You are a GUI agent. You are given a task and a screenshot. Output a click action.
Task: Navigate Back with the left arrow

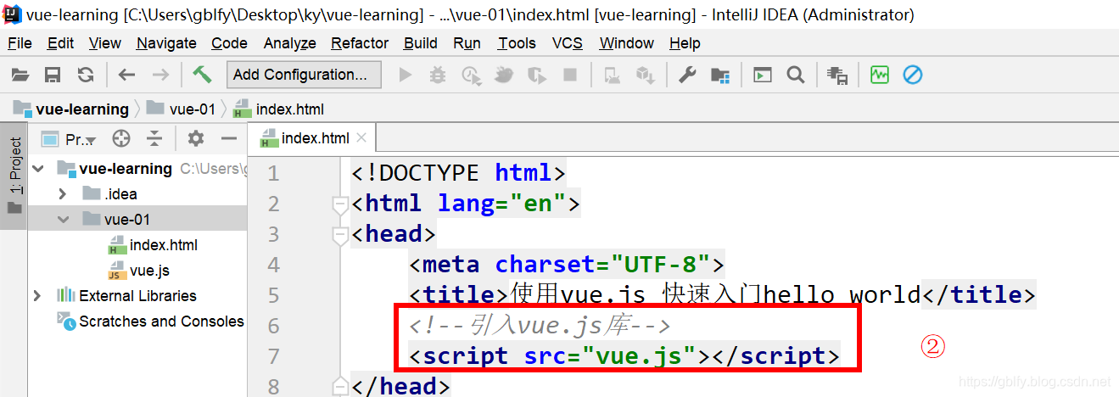pos(127,75)
